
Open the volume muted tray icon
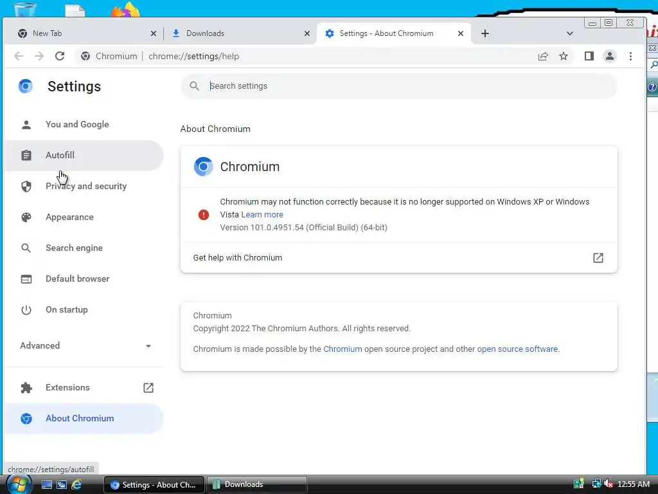coord(609,484)
